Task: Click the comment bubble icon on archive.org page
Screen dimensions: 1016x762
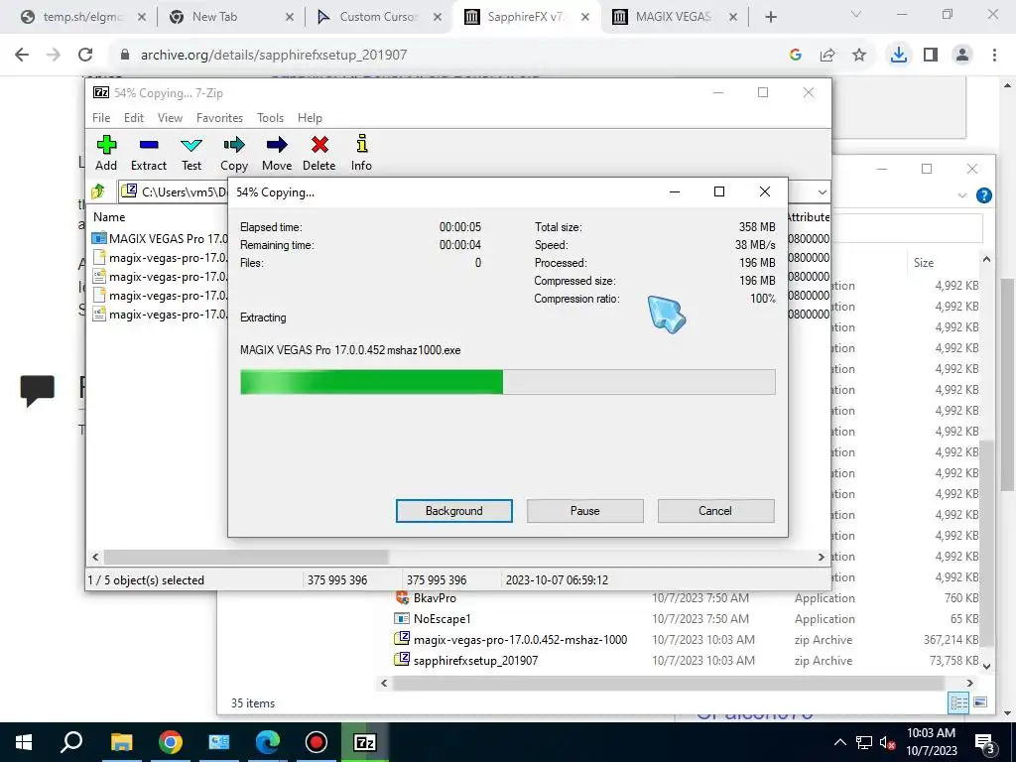Action: pyautogui.click(x=37, y=389)
